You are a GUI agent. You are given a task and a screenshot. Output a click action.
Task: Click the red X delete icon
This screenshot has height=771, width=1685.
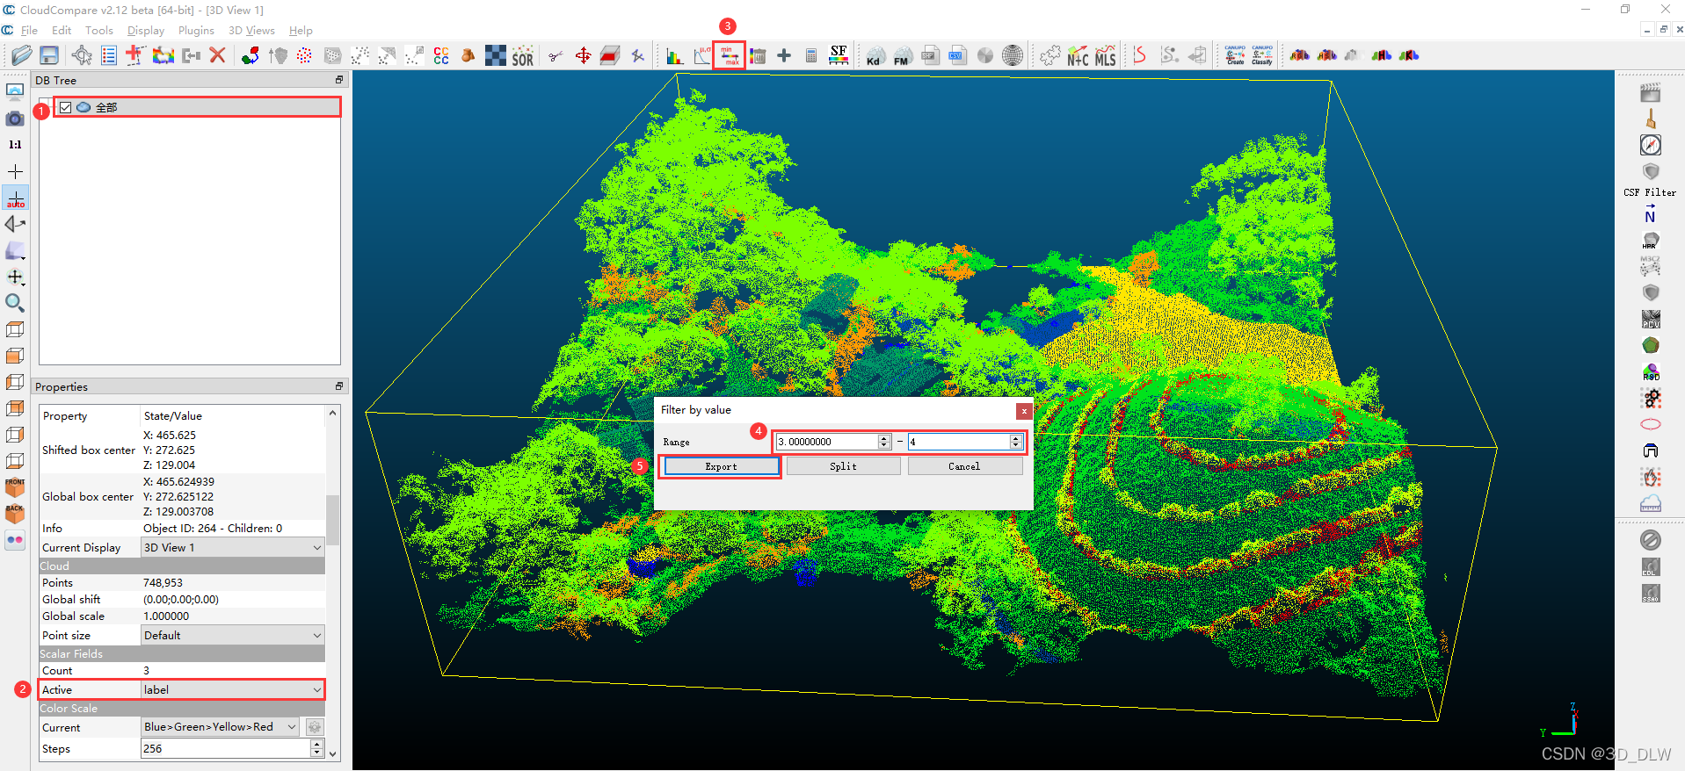point(218,55)
